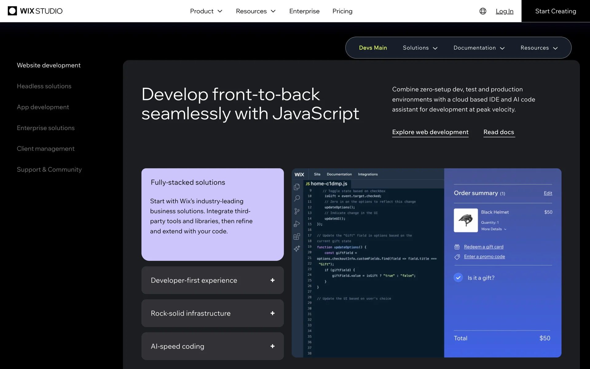Expand the Developer-first experience section
The height and width of the screenshot is (369, 590).
[x=272, y=280]
